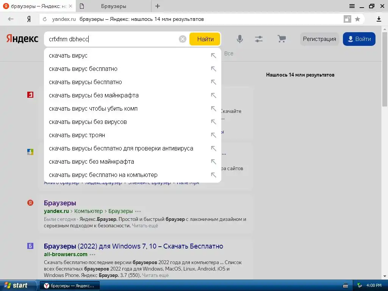Viewport: 388px width, 291px height.
Task: Click the Yandex Я home button
Action: (29, 19)
